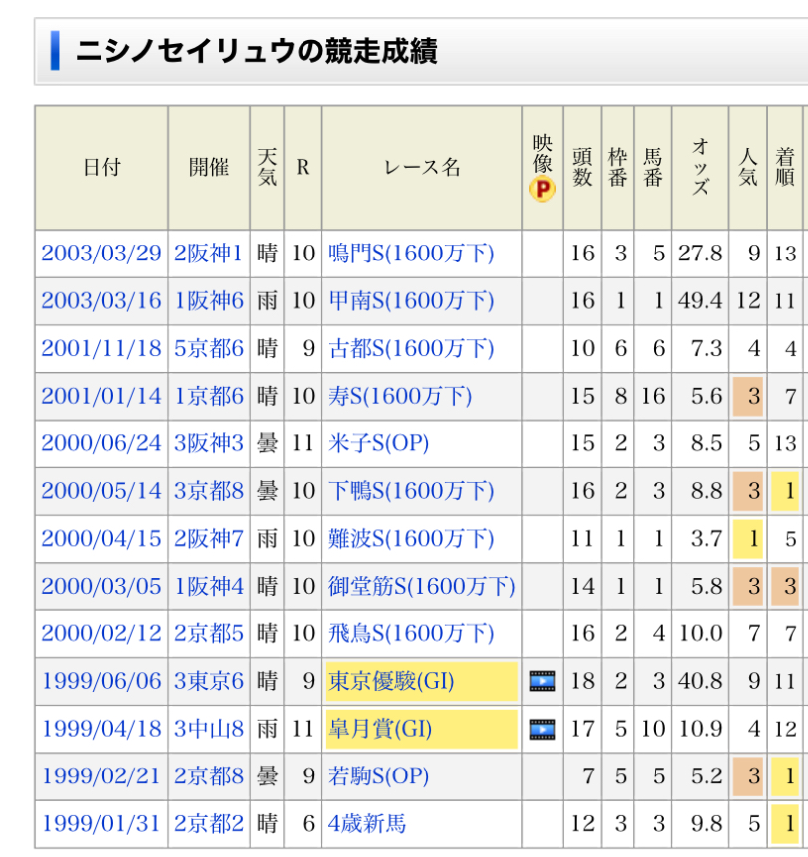Viewport: 808px width, 857px height.
Task: Open the 3中山8 meeting link
Action: pos(208,729)
